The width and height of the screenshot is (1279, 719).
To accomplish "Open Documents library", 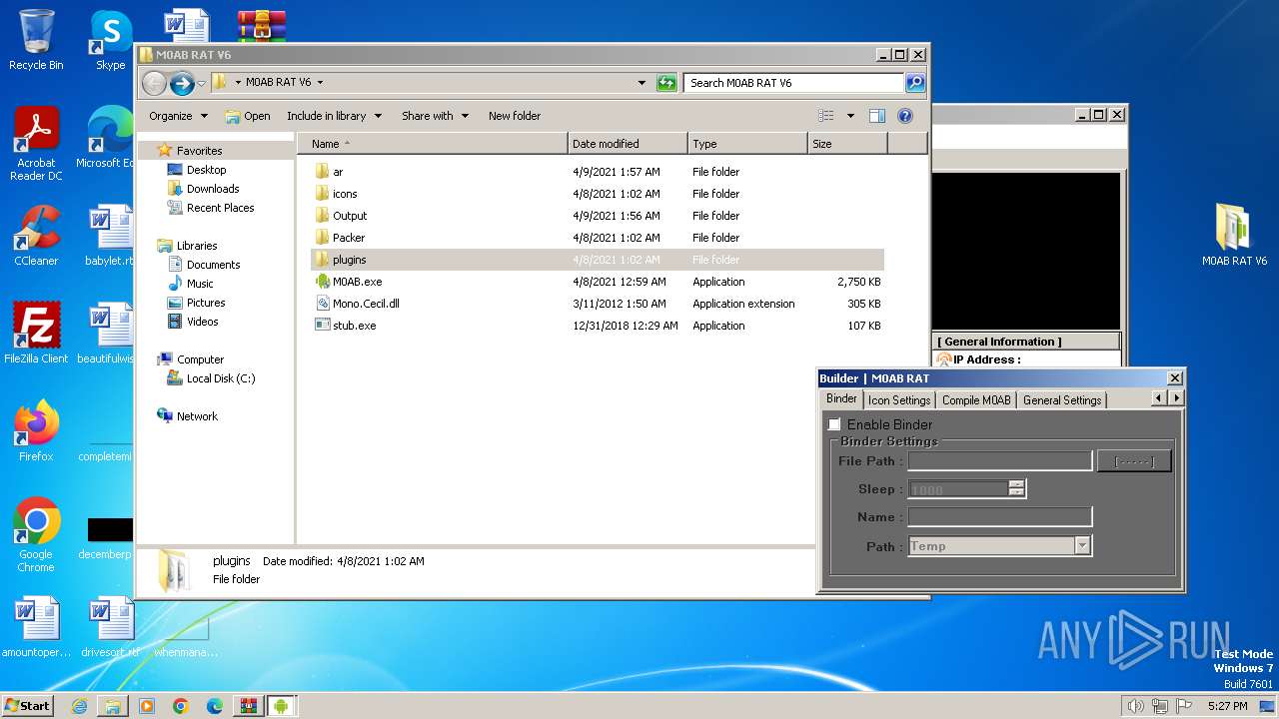I will 213,265.
